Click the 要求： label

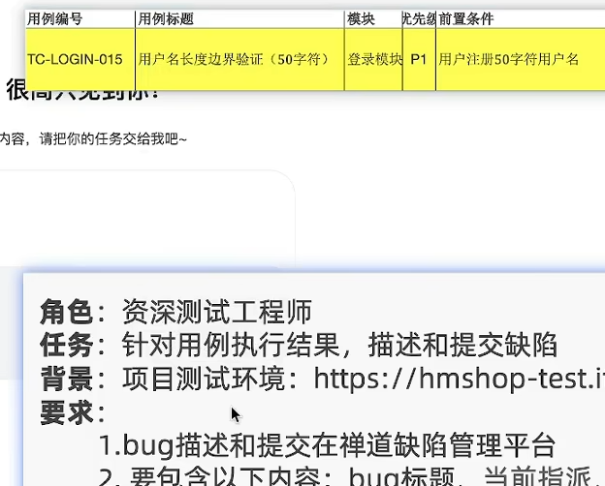(73, 412)
